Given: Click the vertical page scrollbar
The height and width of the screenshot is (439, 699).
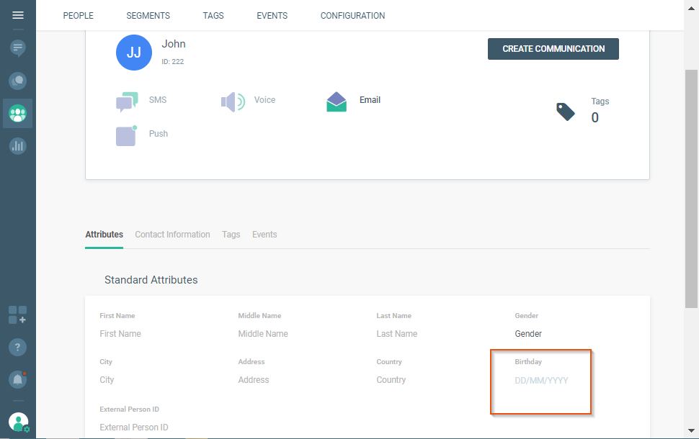Looking at the screenshot, I should point(691,187).
